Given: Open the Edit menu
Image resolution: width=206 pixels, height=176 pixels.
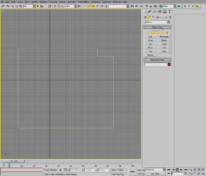Looking at the screenshot, I should pos(7,2).
